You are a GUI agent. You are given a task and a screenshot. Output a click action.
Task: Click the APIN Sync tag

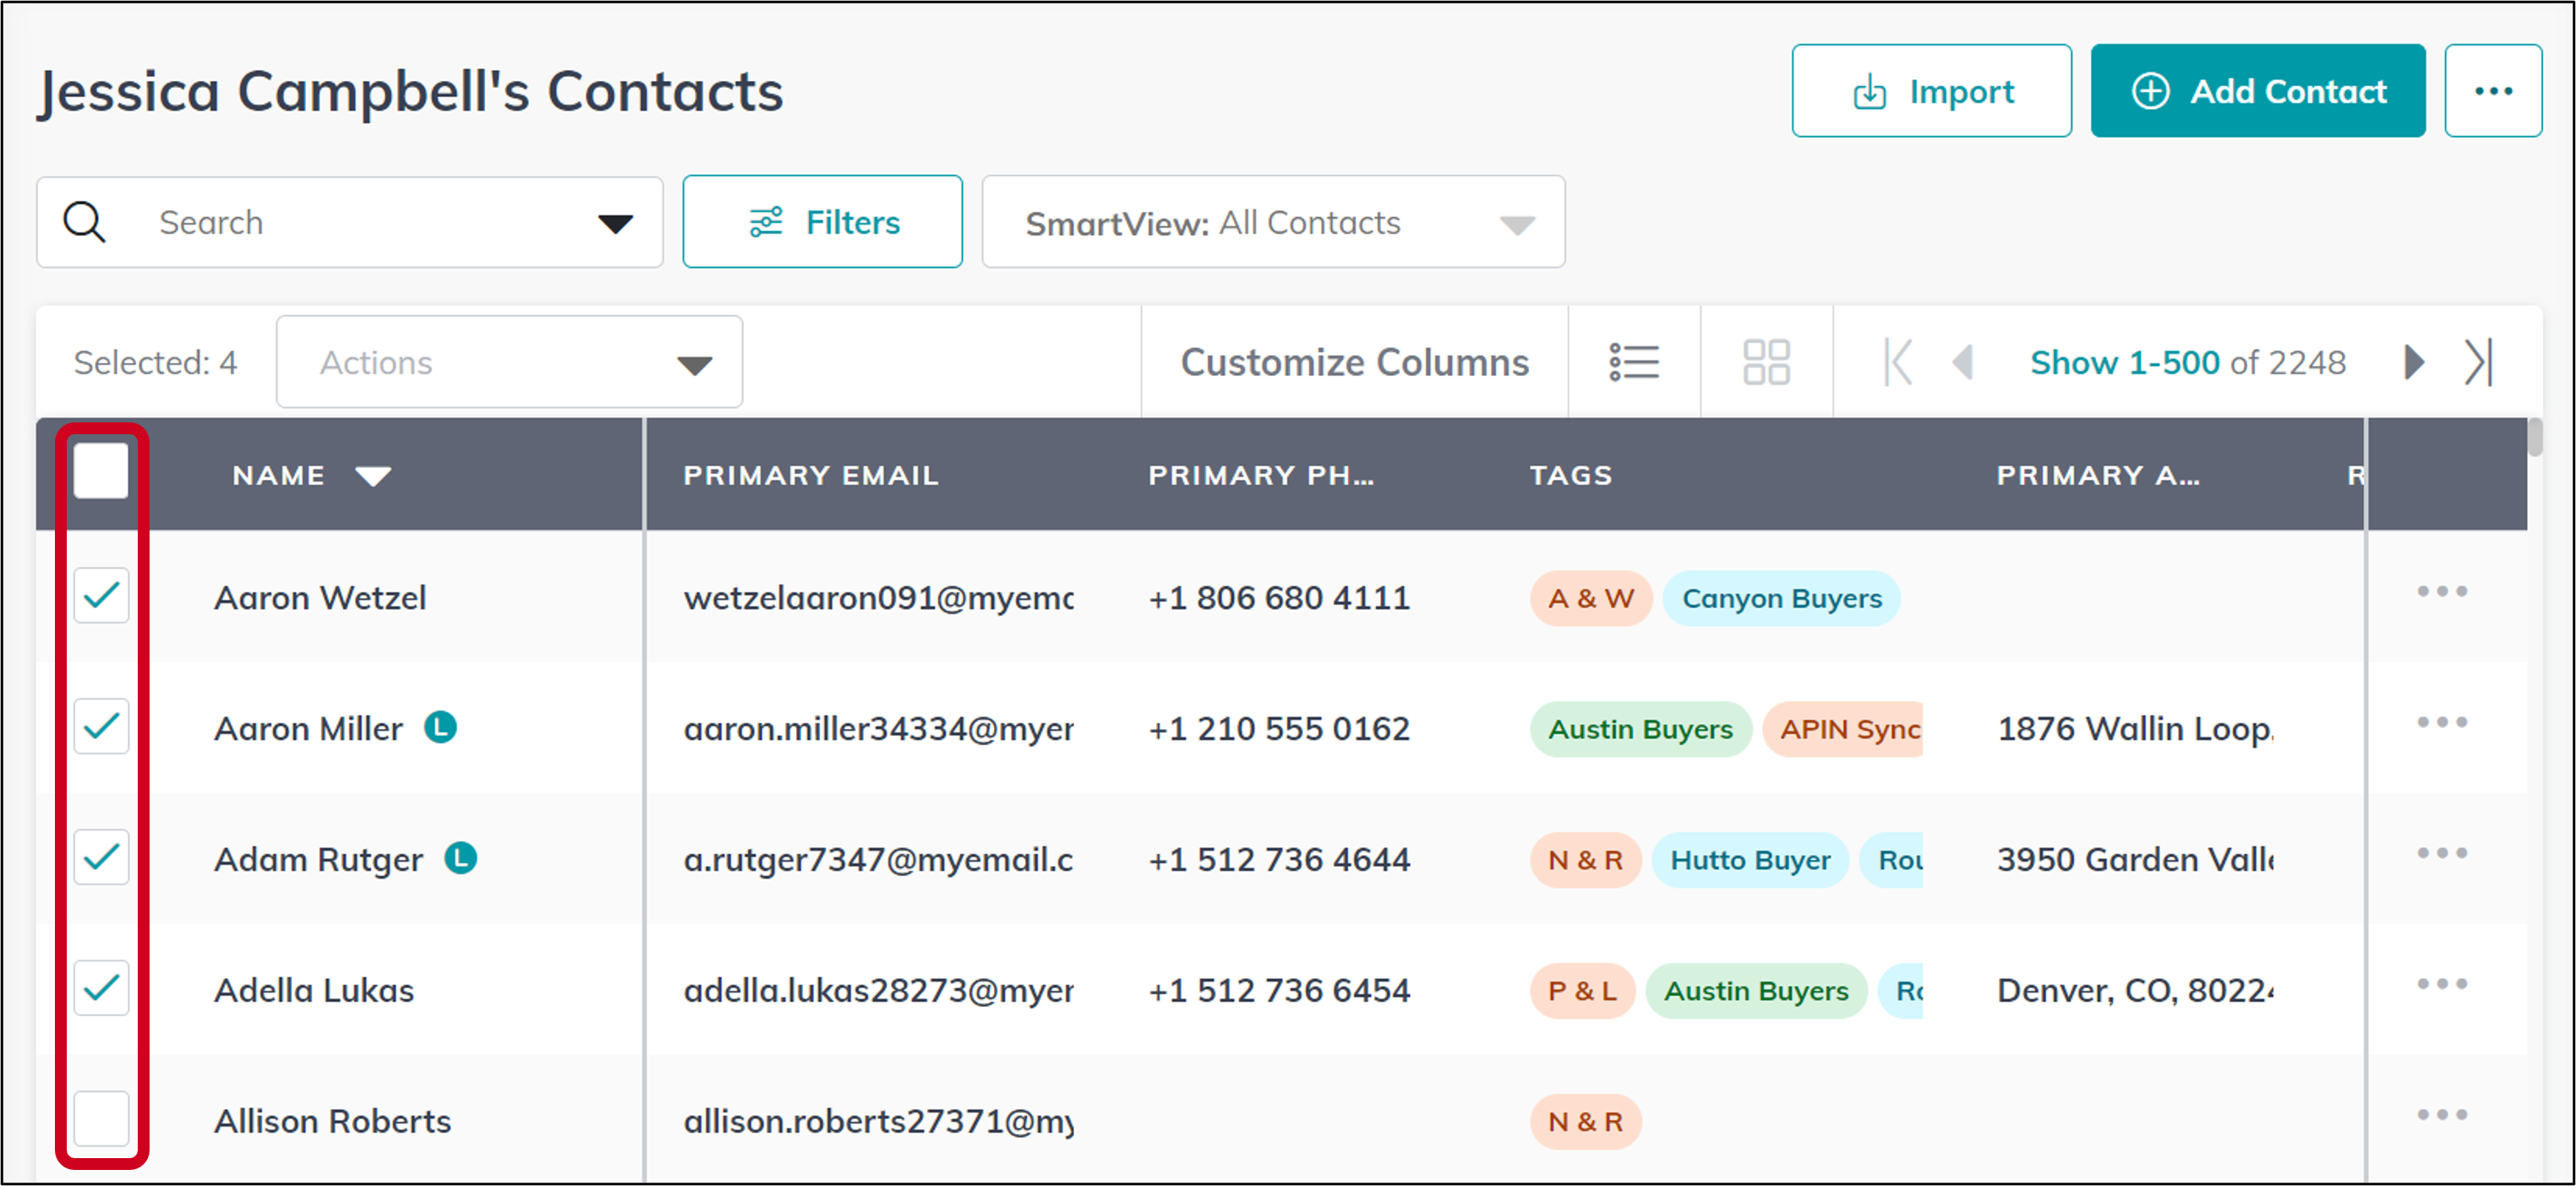point(1843,729)
